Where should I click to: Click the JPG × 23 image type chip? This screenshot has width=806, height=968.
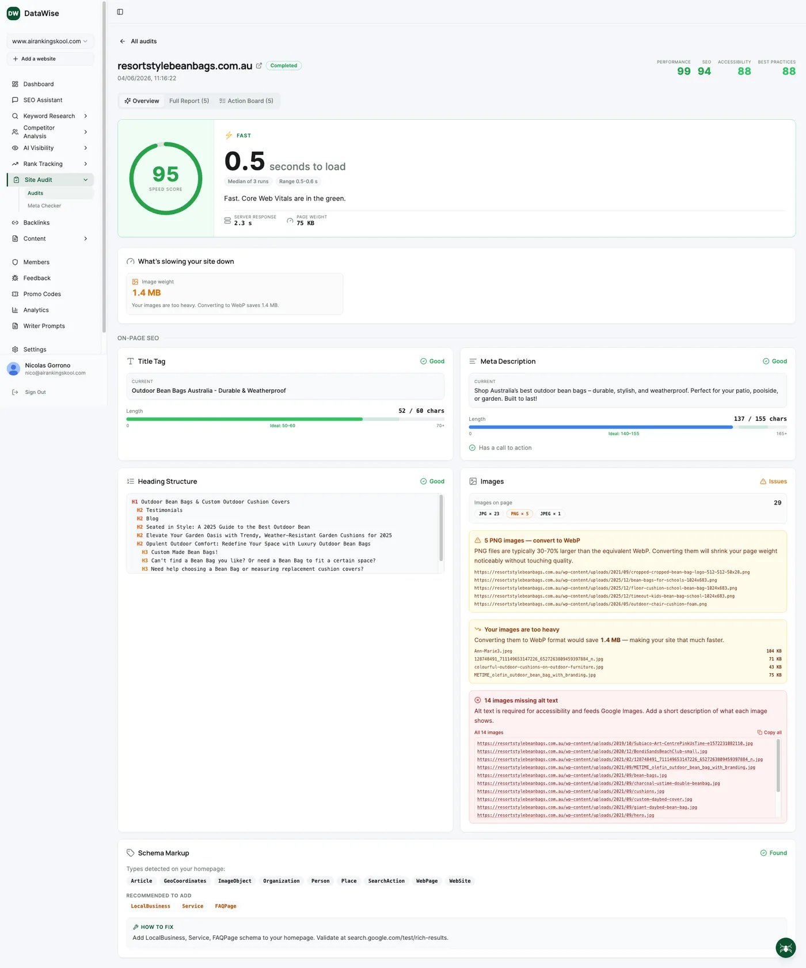pos(489,514)
